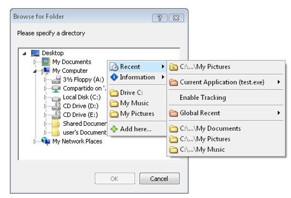Choose Current Application (test.exe) entry
Image resolution: width=291 pixels, height=198 pixels.
(226, 82)
